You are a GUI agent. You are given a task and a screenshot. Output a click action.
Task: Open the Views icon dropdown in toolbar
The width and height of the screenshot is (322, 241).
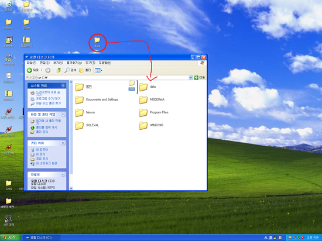tap(98, 70)
